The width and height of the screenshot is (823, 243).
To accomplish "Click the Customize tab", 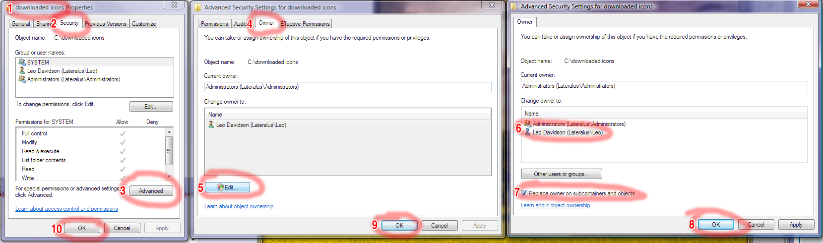I will click(144, 24).
